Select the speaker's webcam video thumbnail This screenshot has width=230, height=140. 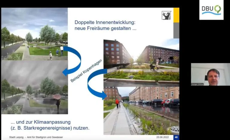[210, 74]
